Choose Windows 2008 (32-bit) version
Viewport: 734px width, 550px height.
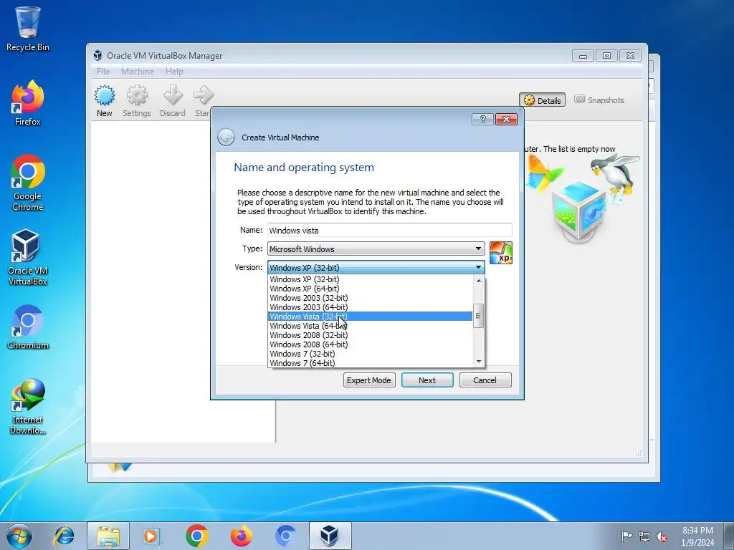coord(371,335)
